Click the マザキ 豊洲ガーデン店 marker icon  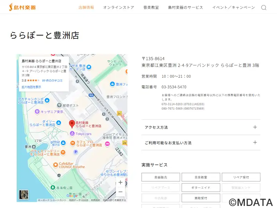[x=89, y=67]
